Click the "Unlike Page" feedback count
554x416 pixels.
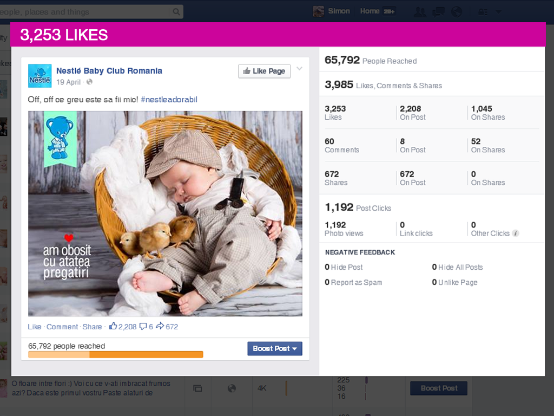coord(454,282)
